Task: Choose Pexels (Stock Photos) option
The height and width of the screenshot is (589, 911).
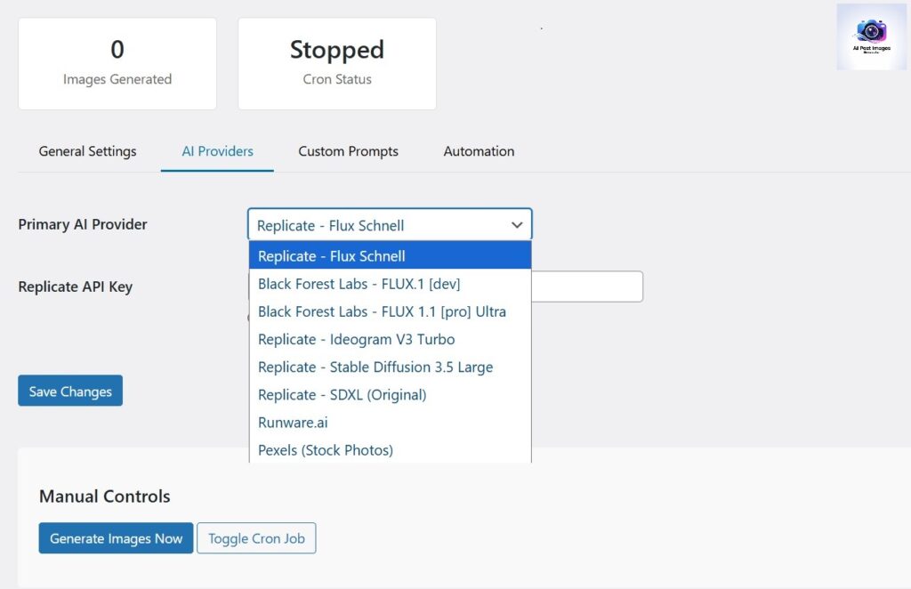Action: click(x=390, y=450)
